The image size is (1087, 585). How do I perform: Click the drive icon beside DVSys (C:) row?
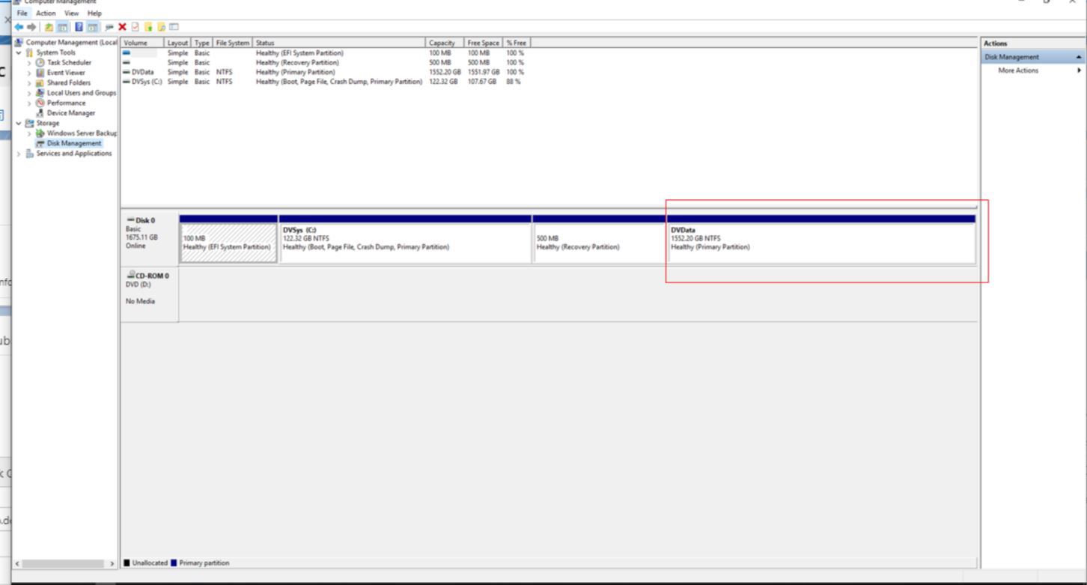[x=127, y=82]
